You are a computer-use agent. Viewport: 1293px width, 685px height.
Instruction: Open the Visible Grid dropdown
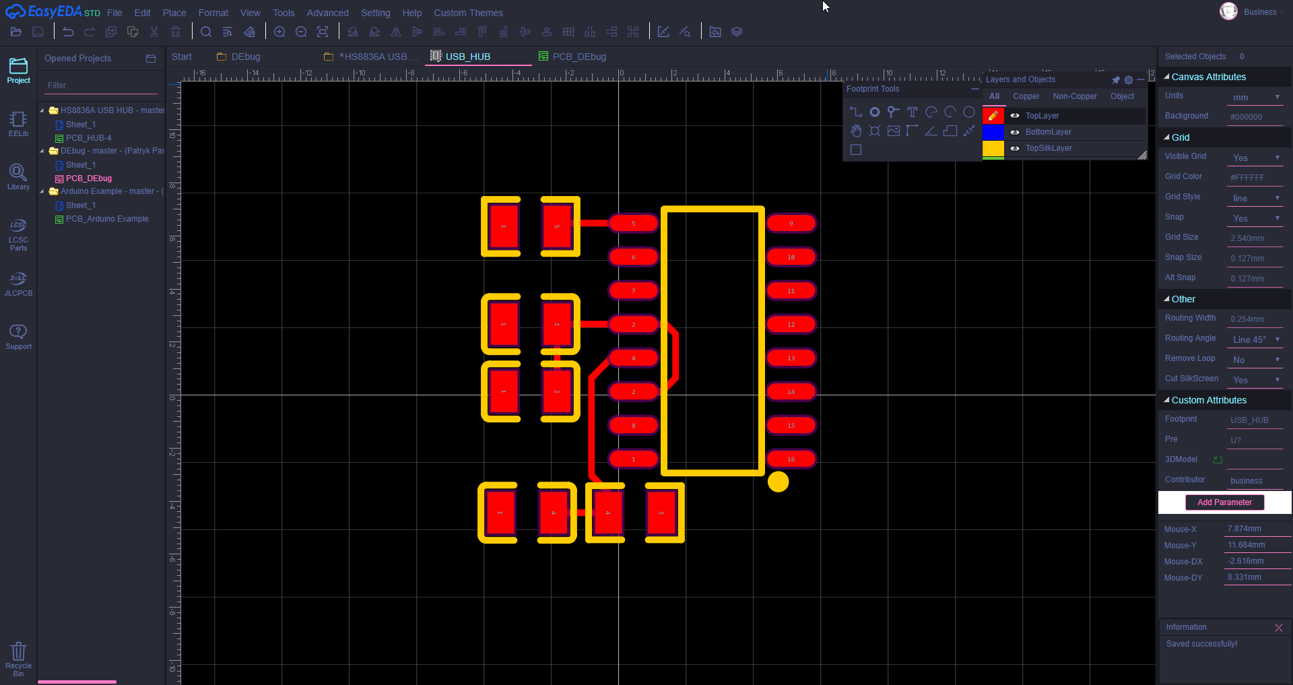1256,158
